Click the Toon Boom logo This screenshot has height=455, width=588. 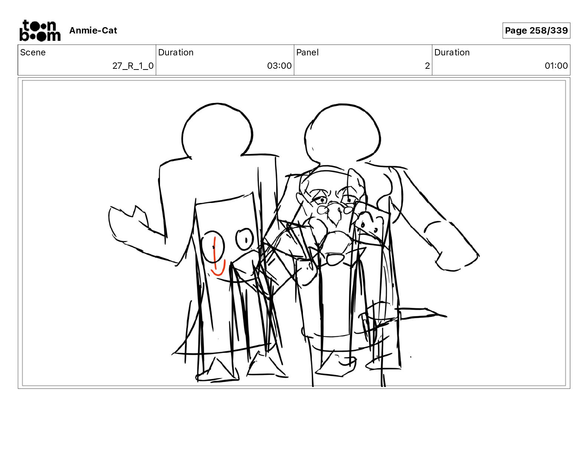click(40, 30)
